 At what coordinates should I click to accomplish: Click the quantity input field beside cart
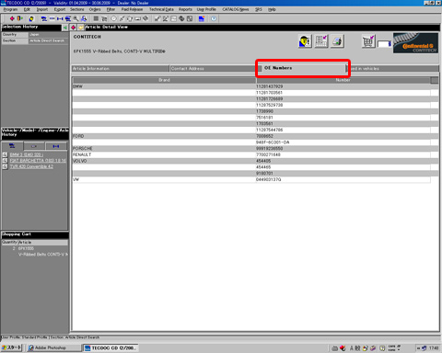(384, 44)
